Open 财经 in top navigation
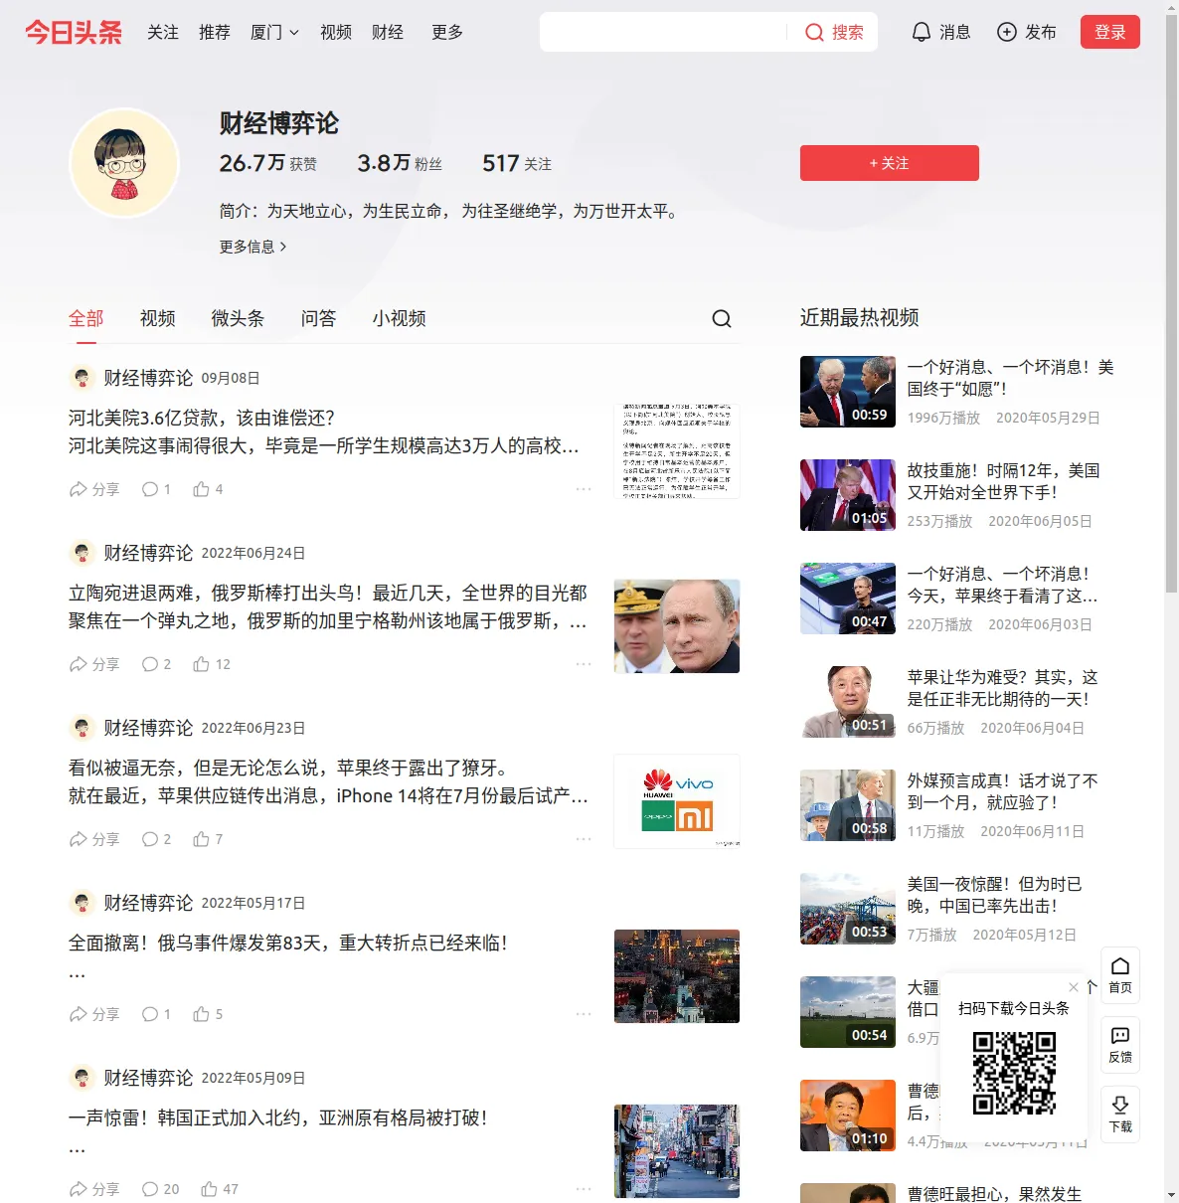The height and width of the screenshot is (1203, 1179). [x=388, y=32]
